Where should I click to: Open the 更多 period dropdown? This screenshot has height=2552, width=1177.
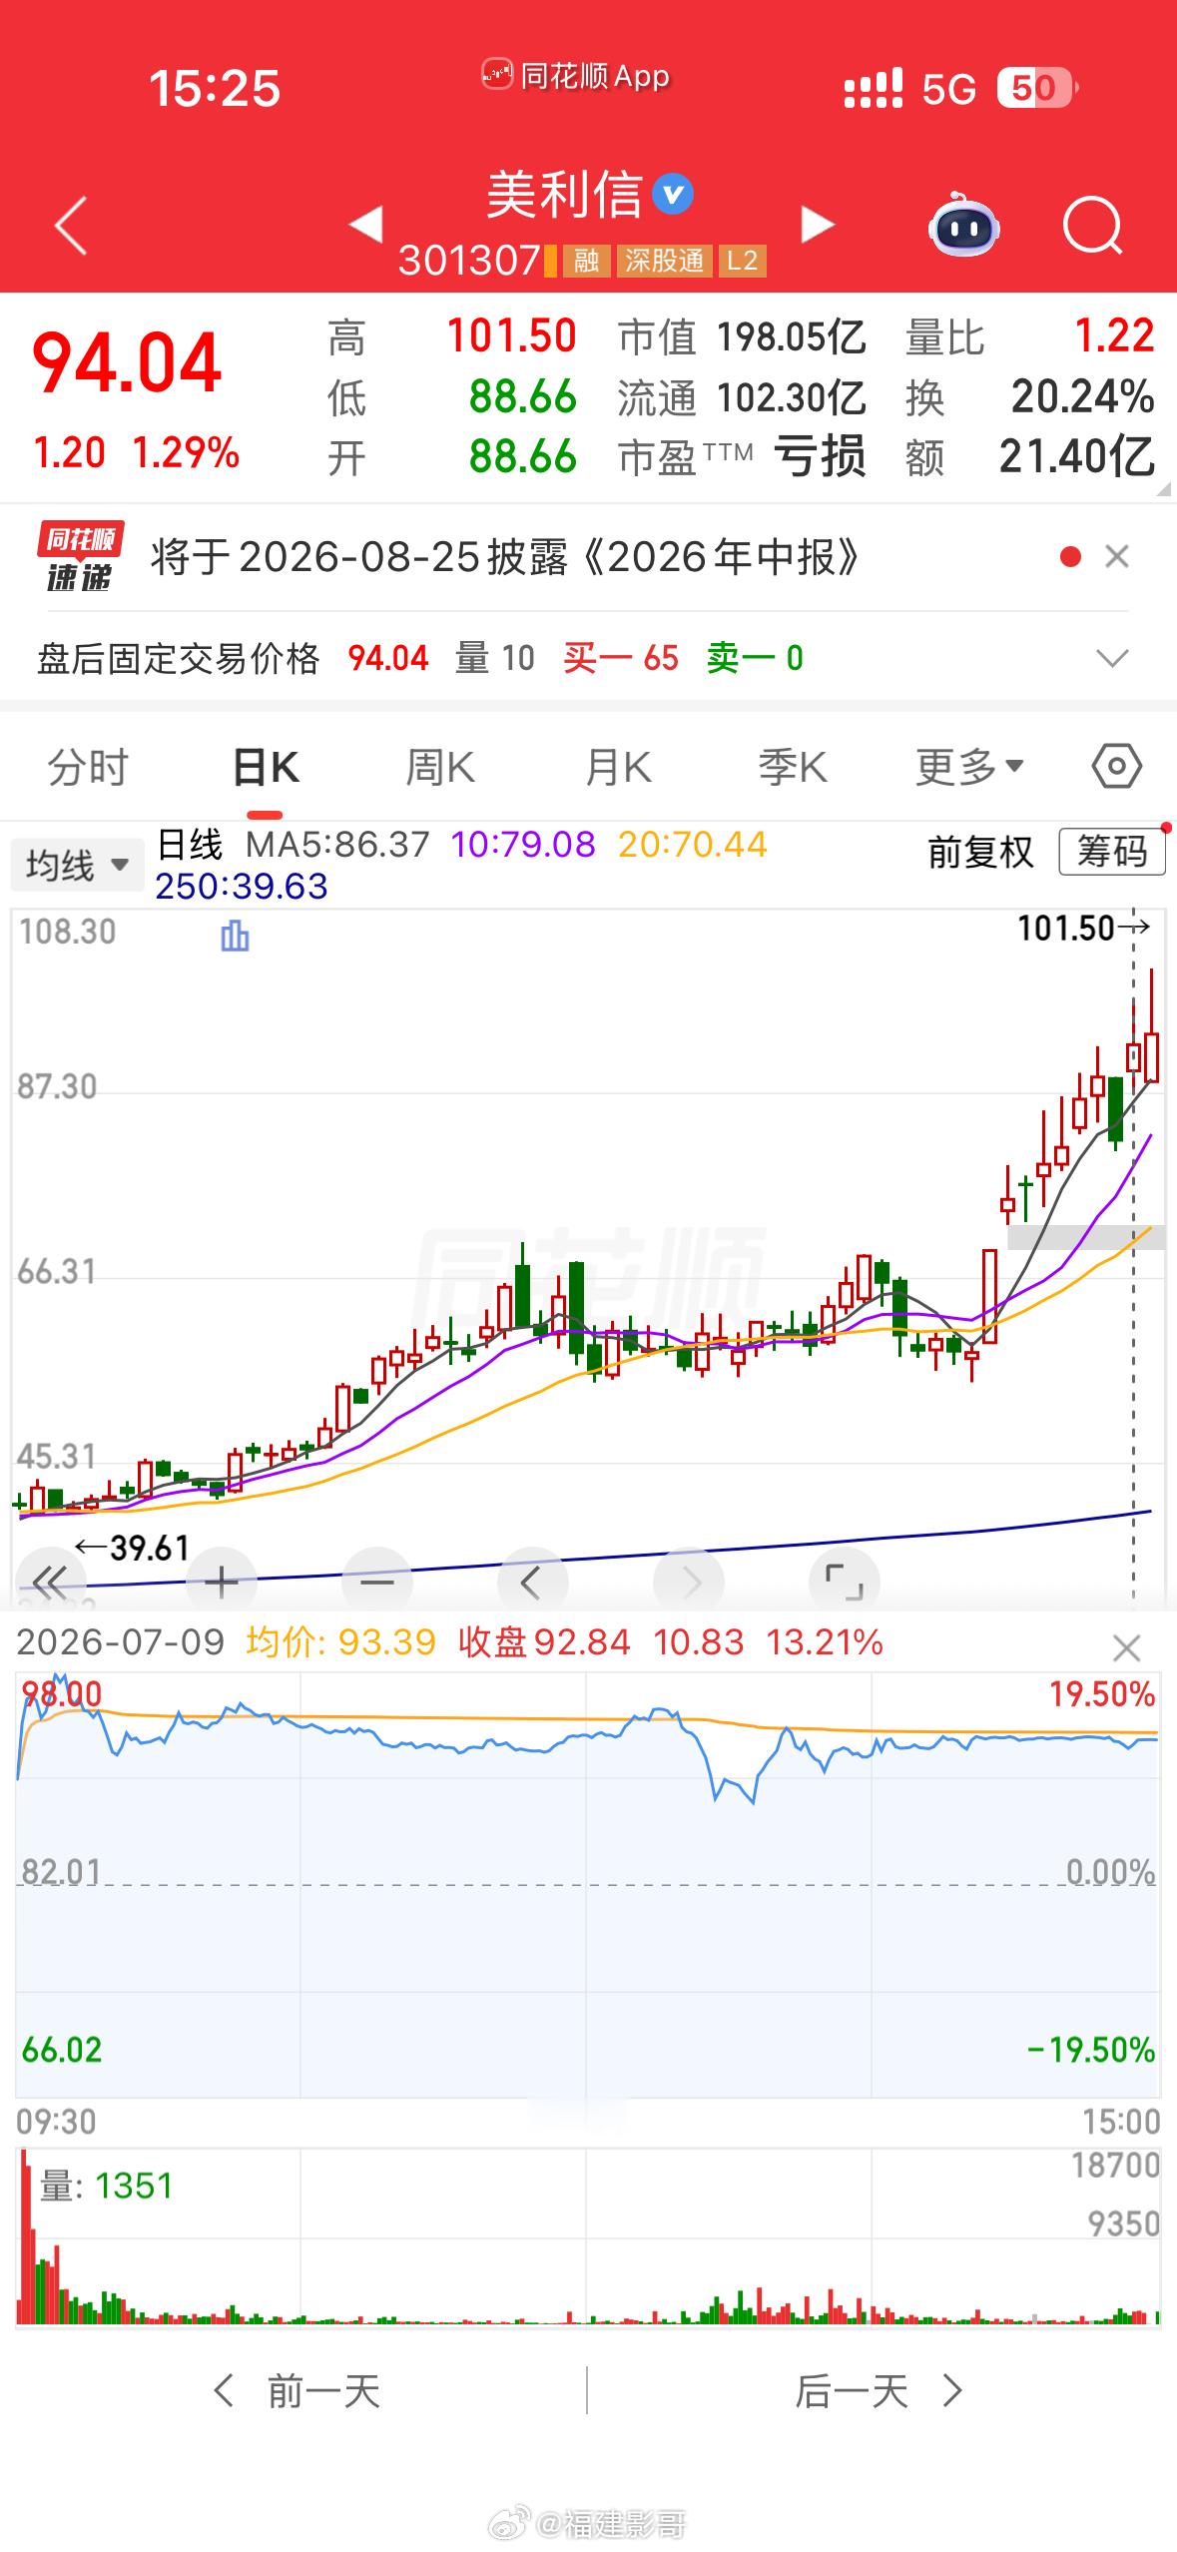970,767
